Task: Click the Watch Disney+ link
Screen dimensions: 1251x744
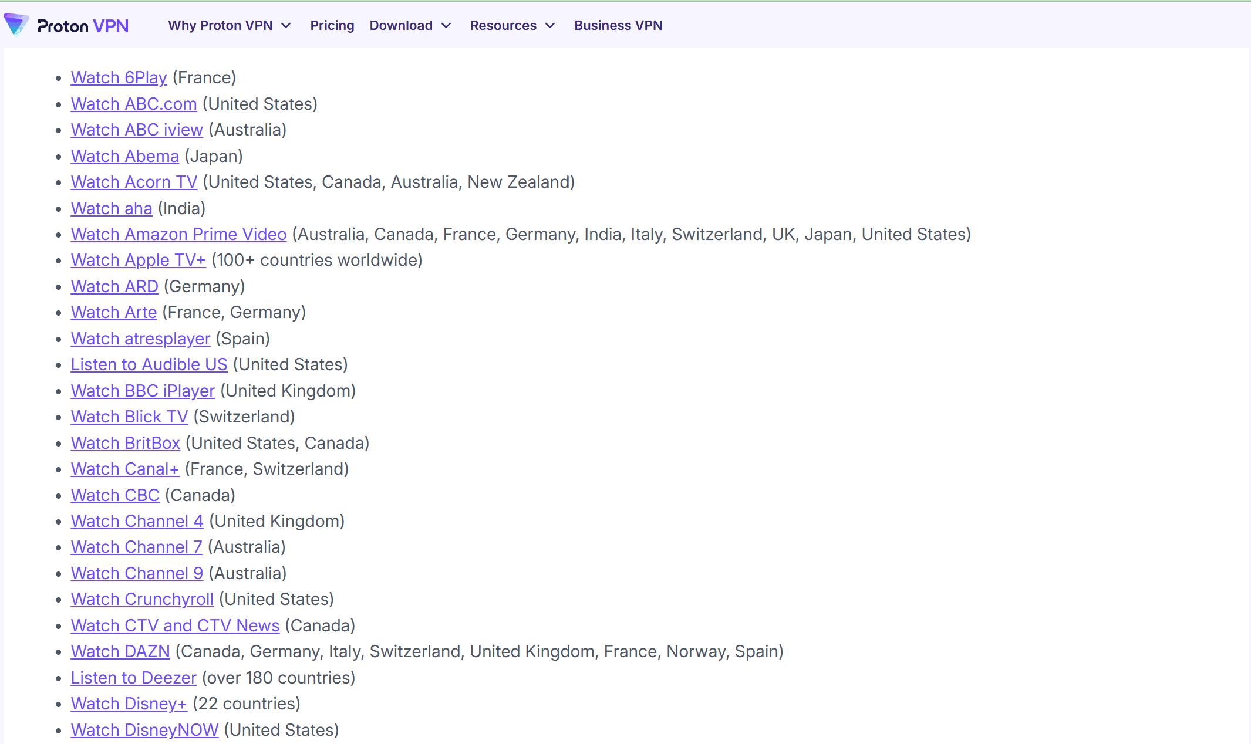Action: tap(129, 704)
